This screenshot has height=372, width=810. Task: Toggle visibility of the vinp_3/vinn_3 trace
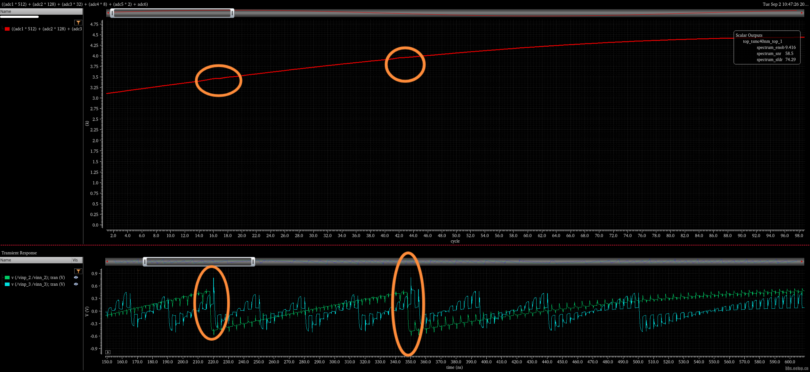tap(76, 284)
